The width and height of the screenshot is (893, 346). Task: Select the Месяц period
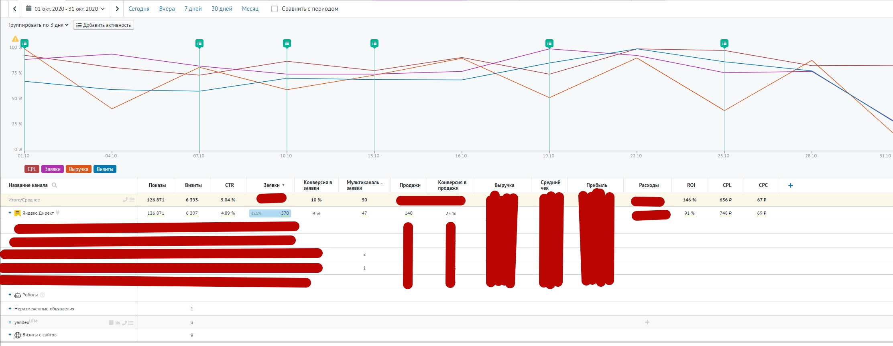pyautogui.click(x=250, y=9)
